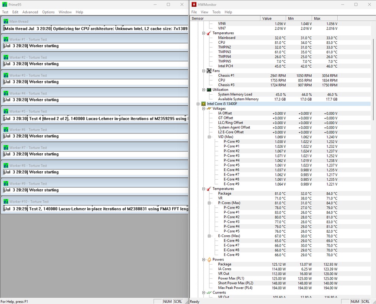Image resolution: width=376 pixels, height=304 pixels.
Task: Click the Worker #9 Torture Test icon
Action: click(x=6, y=183)
